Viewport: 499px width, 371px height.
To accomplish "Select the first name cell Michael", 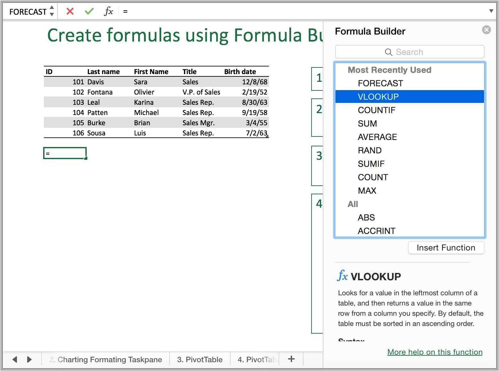I will click(146, 112).
